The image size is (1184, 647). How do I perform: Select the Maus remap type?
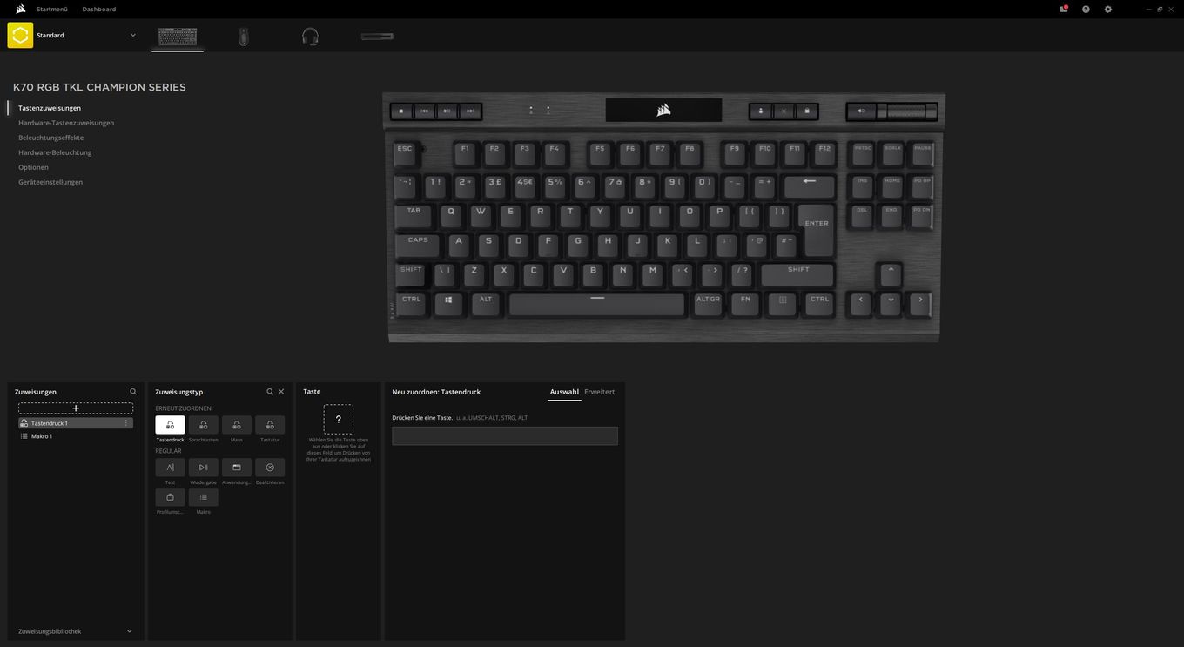pyautogui.click(x=237, y=425)
